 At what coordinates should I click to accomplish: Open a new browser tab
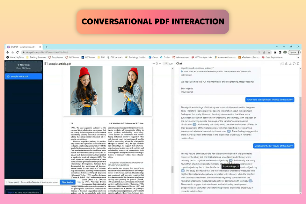tap(47, 47)
